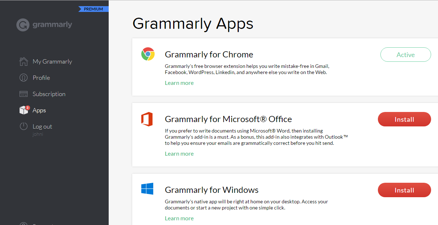This screenshot has width=438, height=225.
Task: Click the blue PREMIUM badge
Action: [x=93, y=9]
